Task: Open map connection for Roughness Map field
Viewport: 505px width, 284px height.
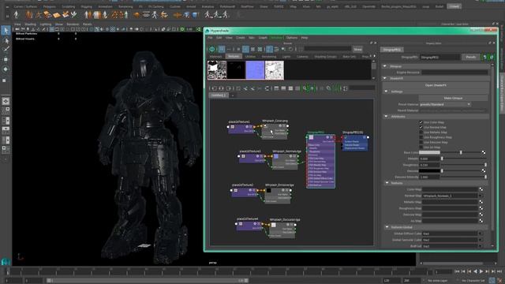Action: (x=481, y=208)
